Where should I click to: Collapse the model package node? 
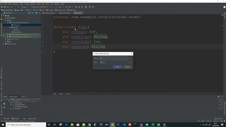tap(10, 28)
